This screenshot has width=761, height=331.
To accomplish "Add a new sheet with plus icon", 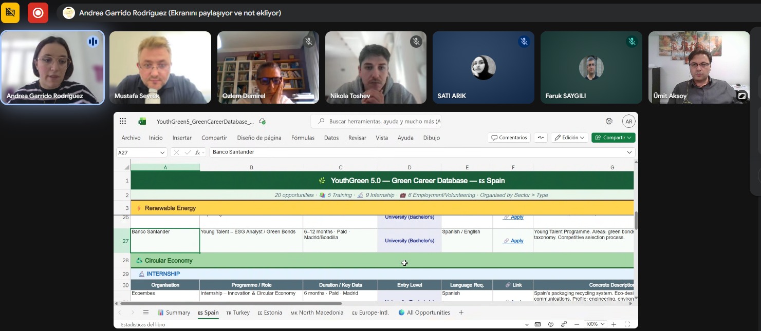I will (x=461, y=313).
